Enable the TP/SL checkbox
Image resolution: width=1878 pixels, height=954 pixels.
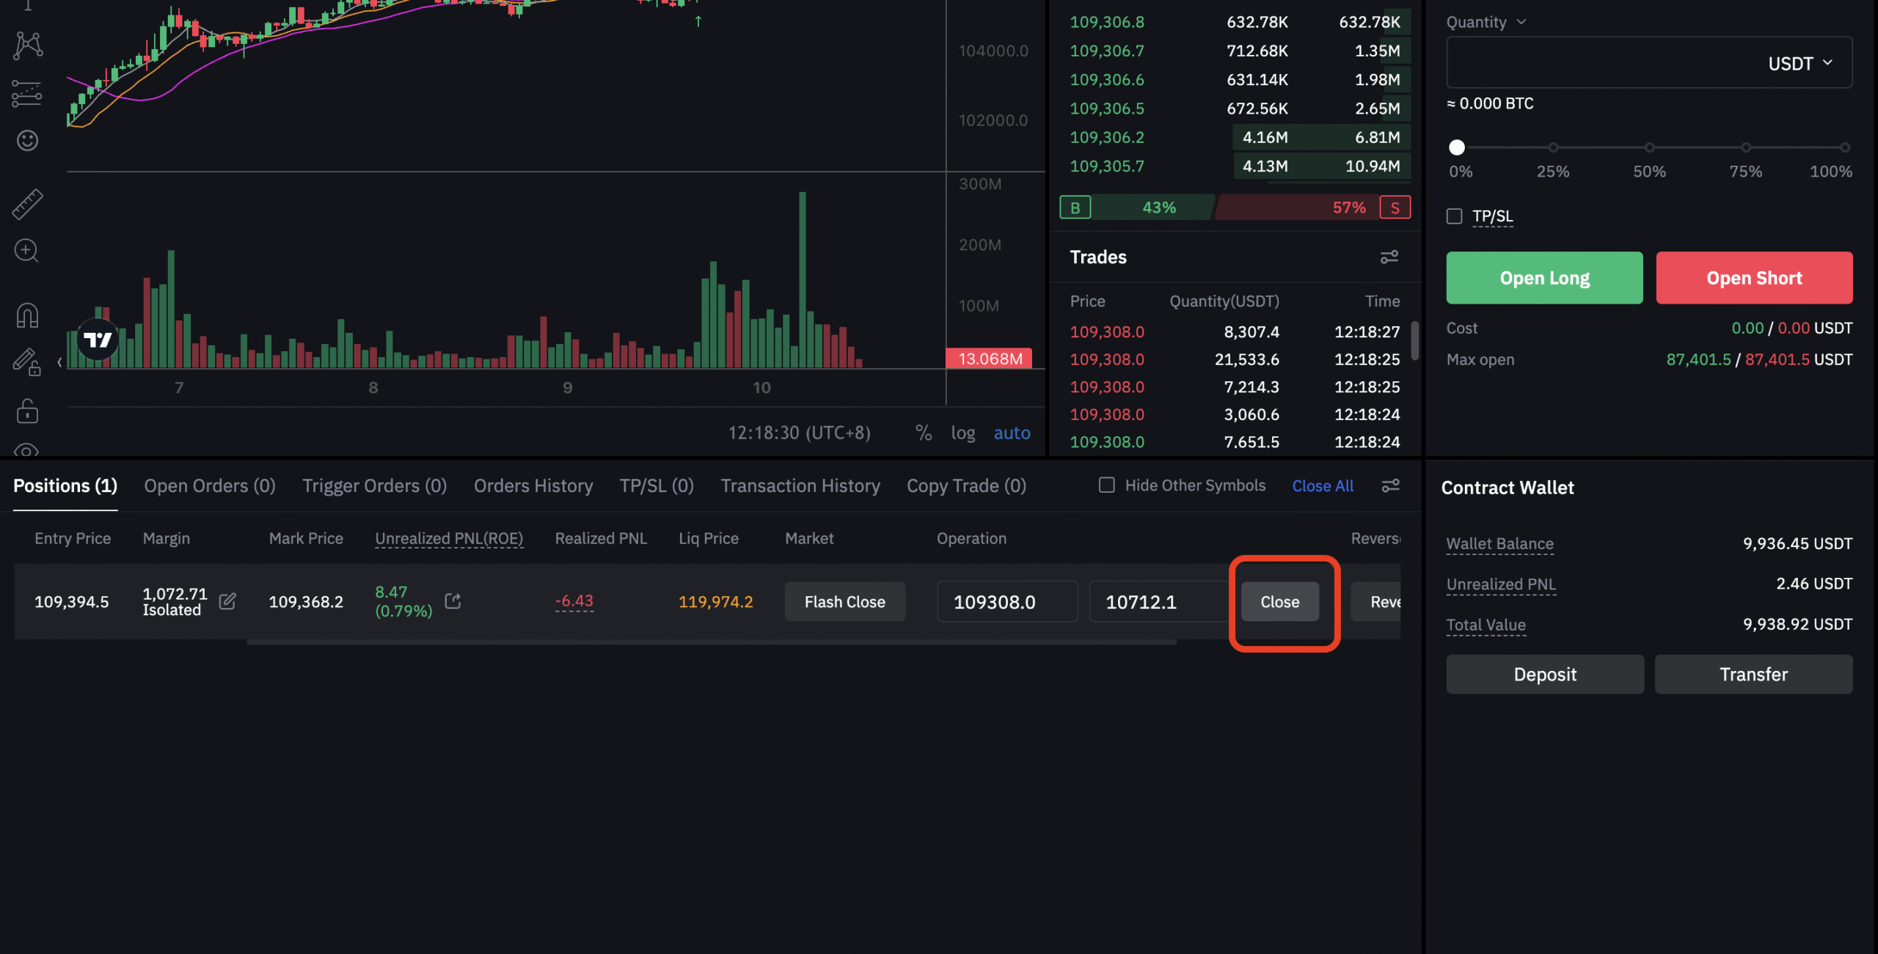click(x=1454, y=216)
